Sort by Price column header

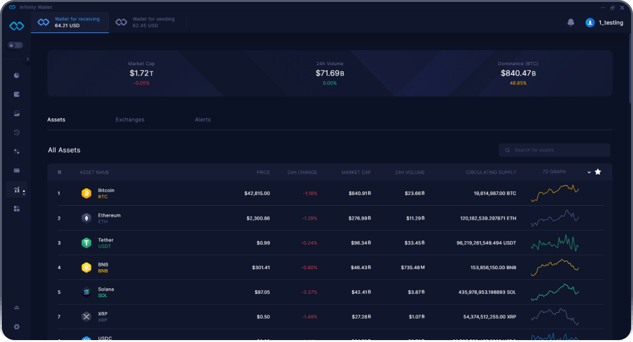[263, 172]
